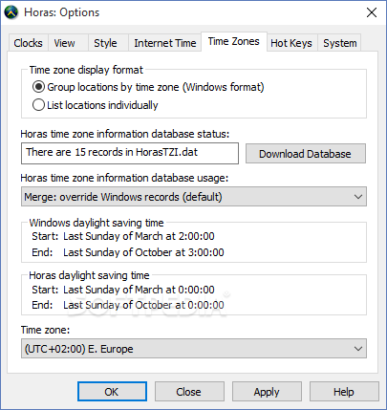Image resolution: width=387 pixels, height=410 pixels.
Task: Apply the current settings
Action: (267, 392)
